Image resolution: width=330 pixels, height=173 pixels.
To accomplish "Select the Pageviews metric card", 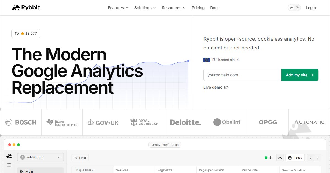I will (x=175, y=170).
